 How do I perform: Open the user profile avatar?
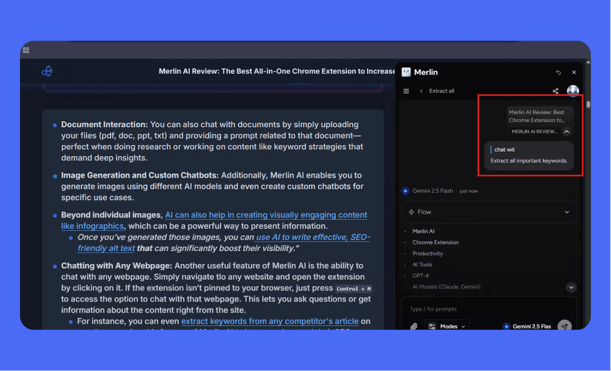(x=573, y=91)
